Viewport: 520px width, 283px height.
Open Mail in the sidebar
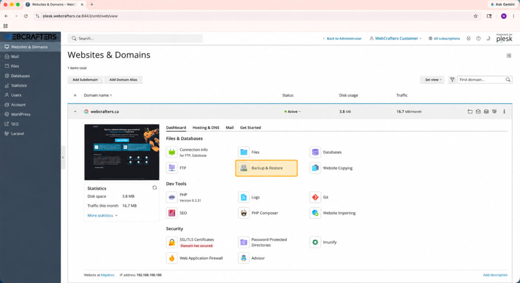30,57
